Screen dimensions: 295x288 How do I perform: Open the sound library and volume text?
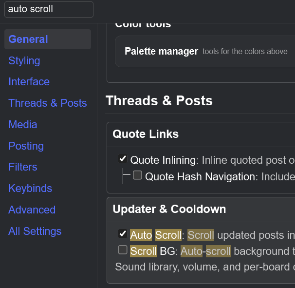coord(205,267)
